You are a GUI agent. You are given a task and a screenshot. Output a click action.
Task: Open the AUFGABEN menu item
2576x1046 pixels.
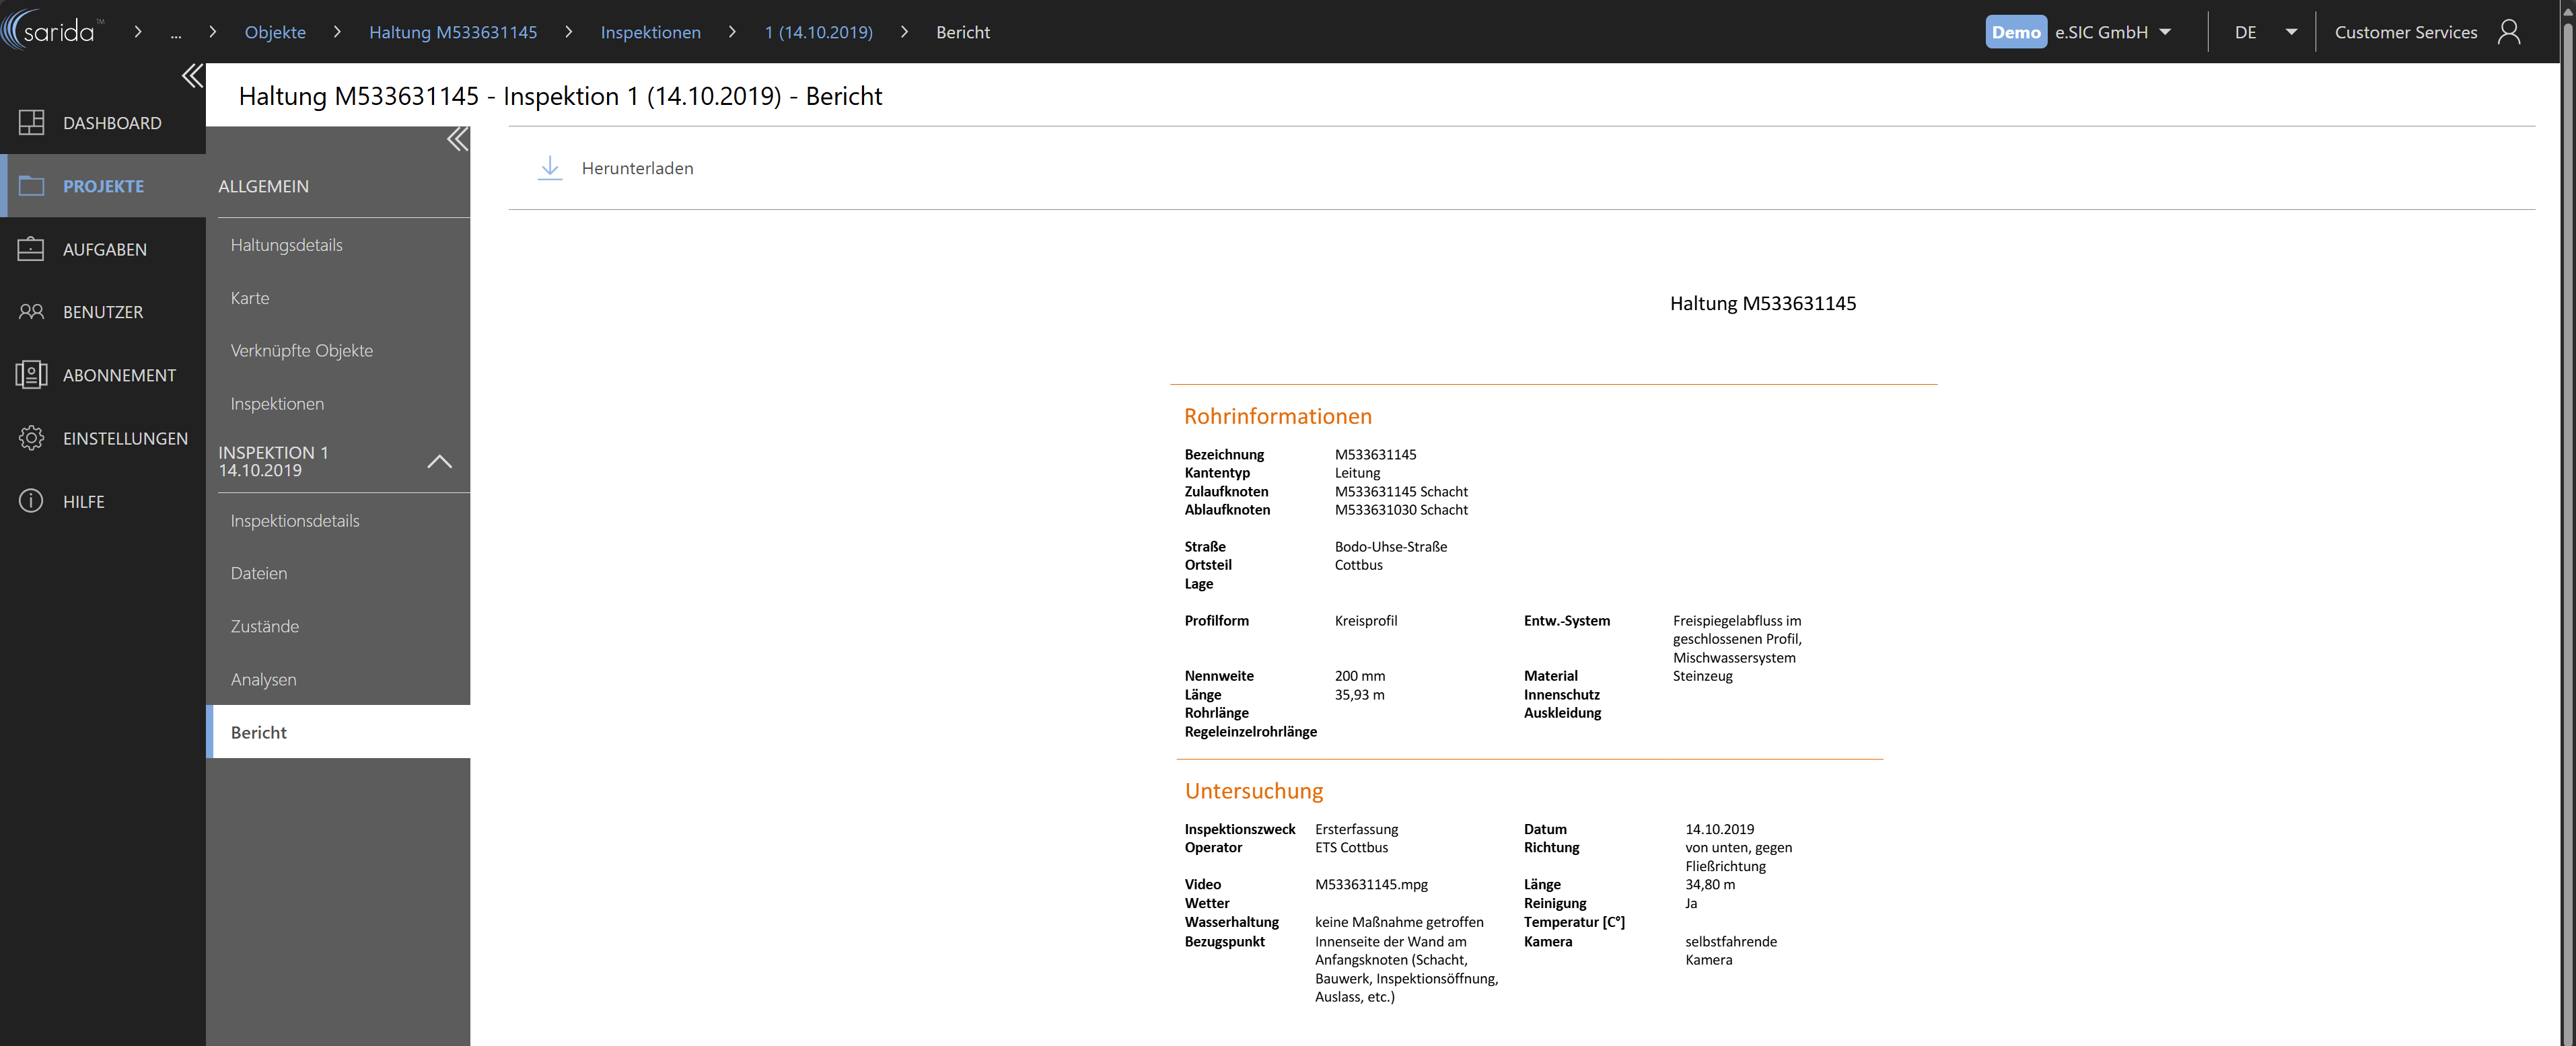coord(103,248)
